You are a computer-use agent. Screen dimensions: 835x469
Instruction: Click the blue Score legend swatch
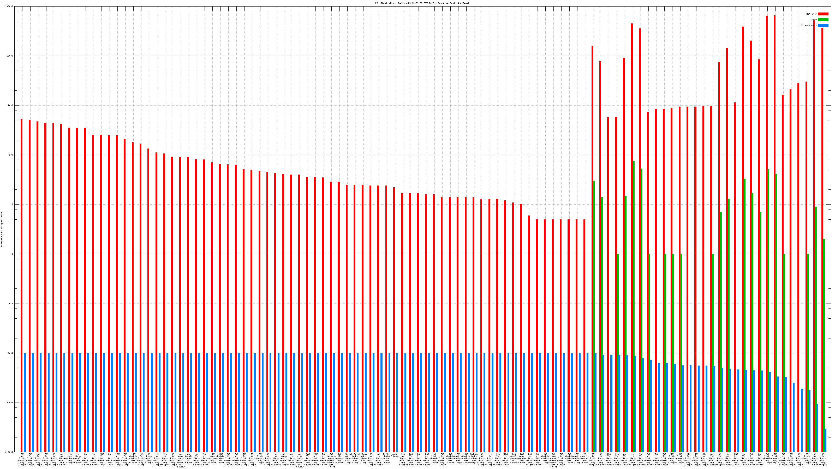tap(823, 25)
